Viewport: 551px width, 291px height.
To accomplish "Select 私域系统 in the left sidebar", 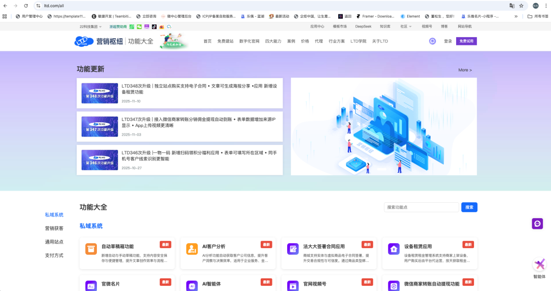I will click(54, 215).
